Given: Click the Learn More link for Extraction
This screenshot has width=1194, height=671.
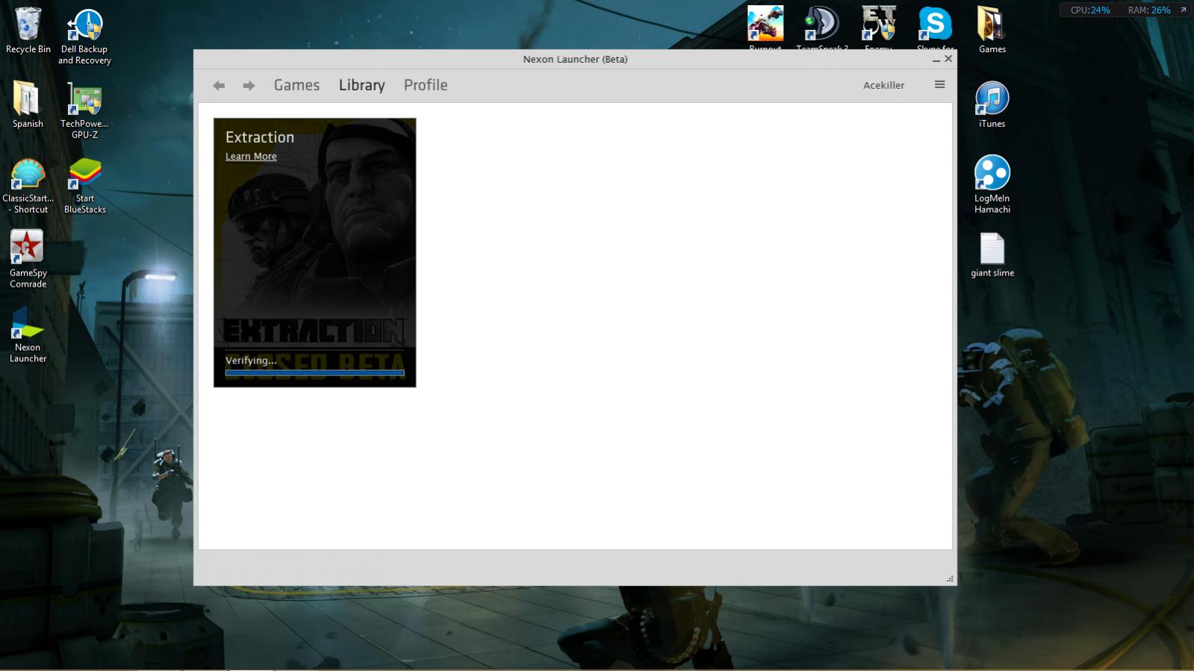Looking at the screenshot, I should tap(251, 156).
